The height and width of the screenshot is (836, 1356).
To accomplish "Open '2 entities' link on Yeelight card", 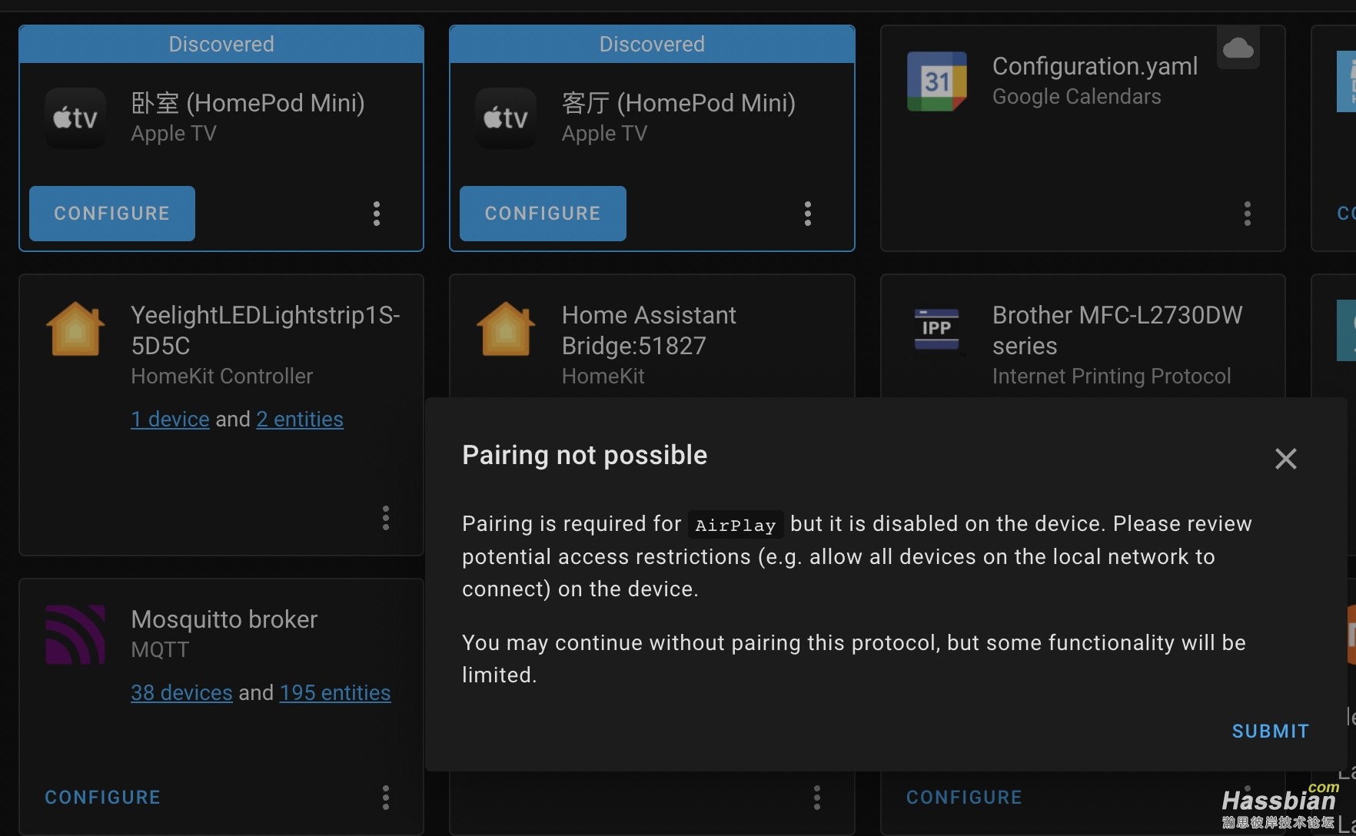I will point(300,420).
